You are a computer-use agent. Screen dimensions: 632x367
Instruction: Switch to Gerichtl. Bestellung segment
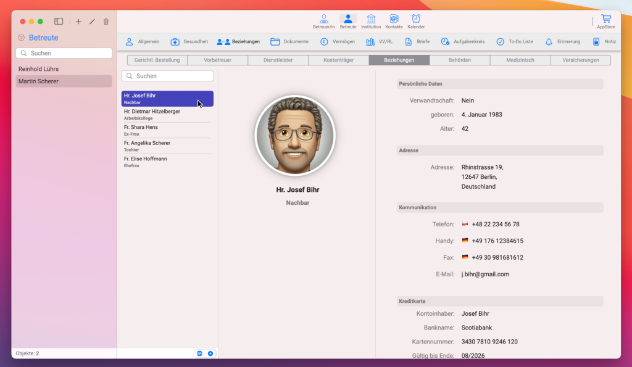click(157, 60)
